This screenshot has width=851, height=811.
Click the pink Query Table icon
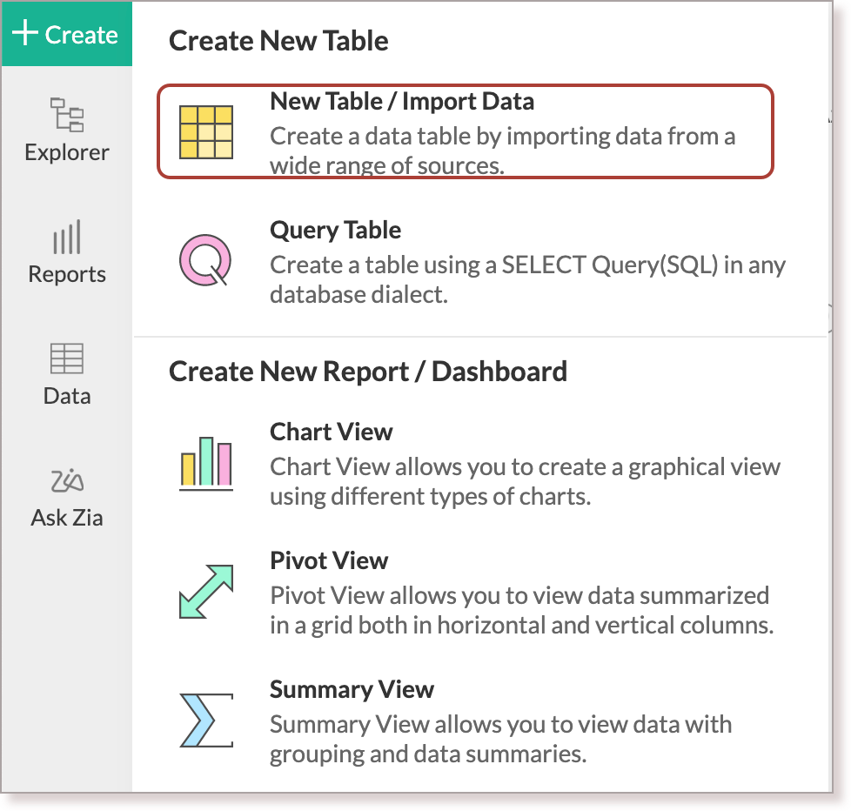tap(205, 259)
